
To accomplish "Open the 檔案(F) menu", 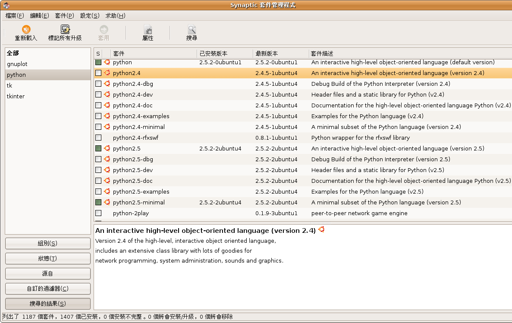I will coord(15,16).
